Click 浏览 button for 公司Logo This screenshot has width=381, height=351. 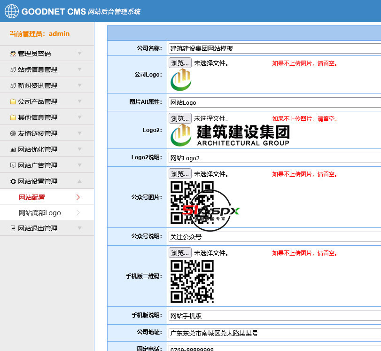pyautogui.click(x=180, y=63)
